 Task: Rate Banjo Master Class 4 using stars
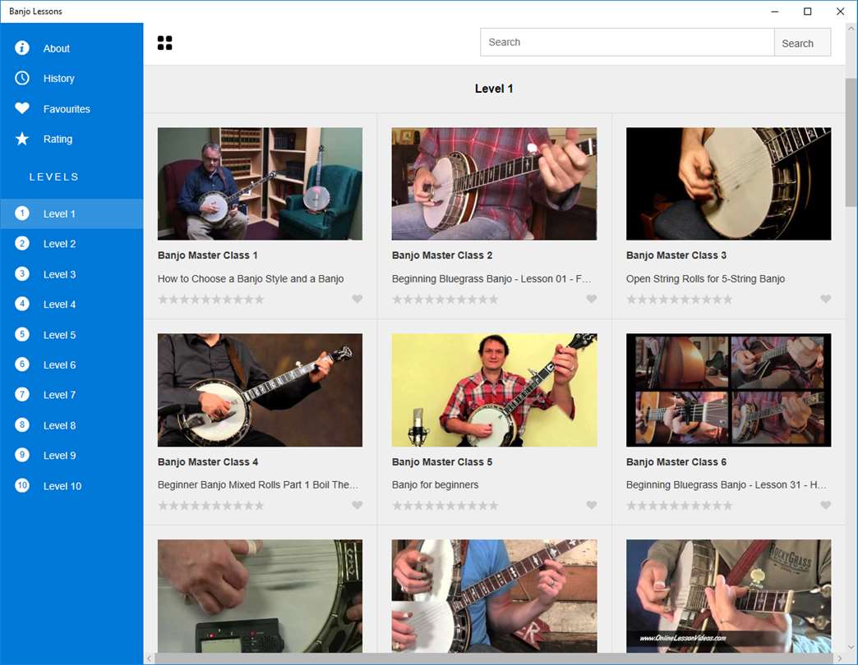click(211, 506)
